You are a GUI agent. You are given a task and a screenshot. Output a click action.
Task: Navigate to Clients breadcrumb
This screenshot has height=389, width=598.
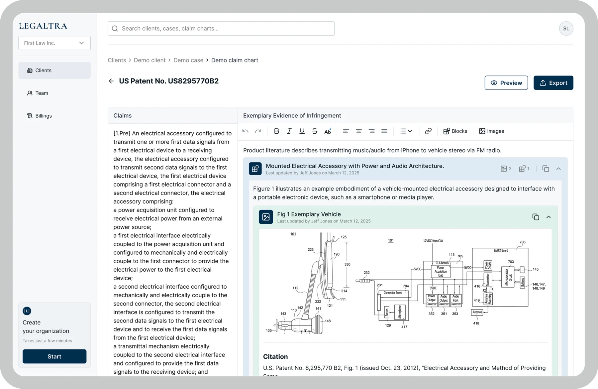pos(117,60)
